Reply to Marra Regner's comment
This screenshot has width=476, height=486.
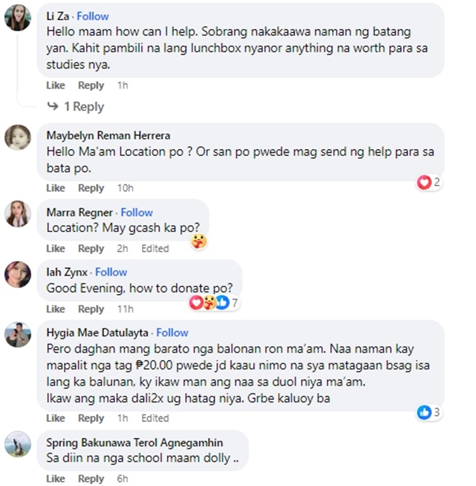coord(91,248)
